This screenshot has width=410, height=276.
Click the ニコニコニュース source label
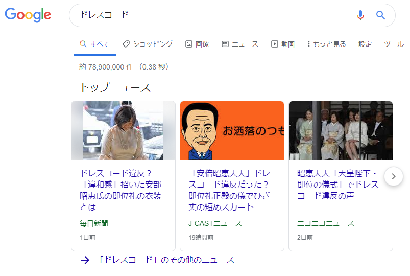click(326, 223)
